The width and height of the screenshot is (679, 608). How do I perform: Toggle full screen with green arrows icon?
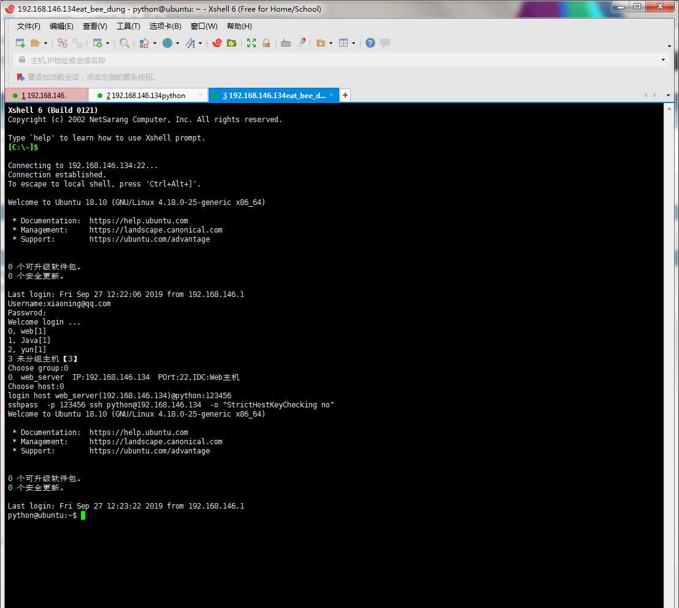(251, 43)
